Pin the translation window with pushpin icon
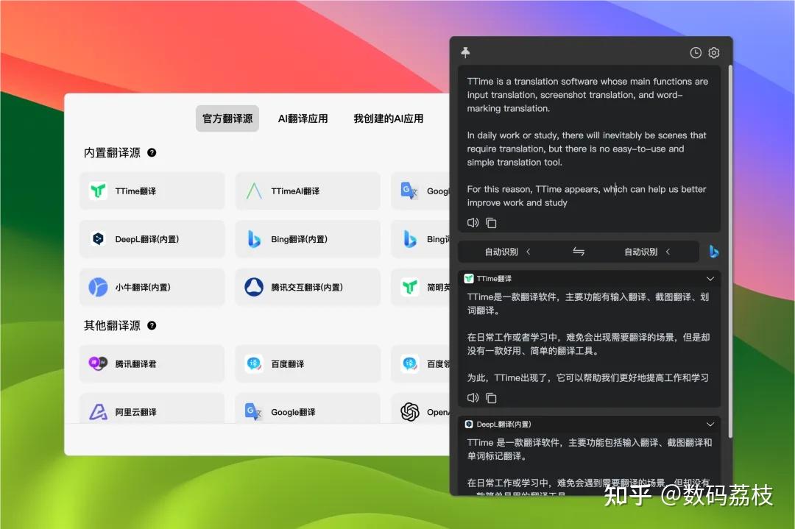The width and height of the screenshot is (795, 529). tap(465, 52)
